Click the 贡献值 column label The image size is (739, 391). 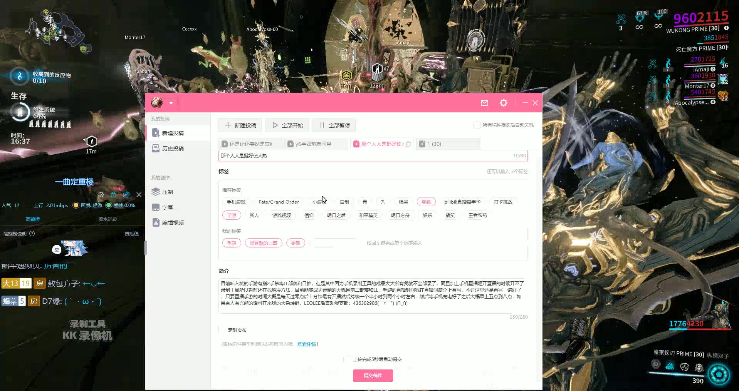pyautogui.click(x=132, y=234)
